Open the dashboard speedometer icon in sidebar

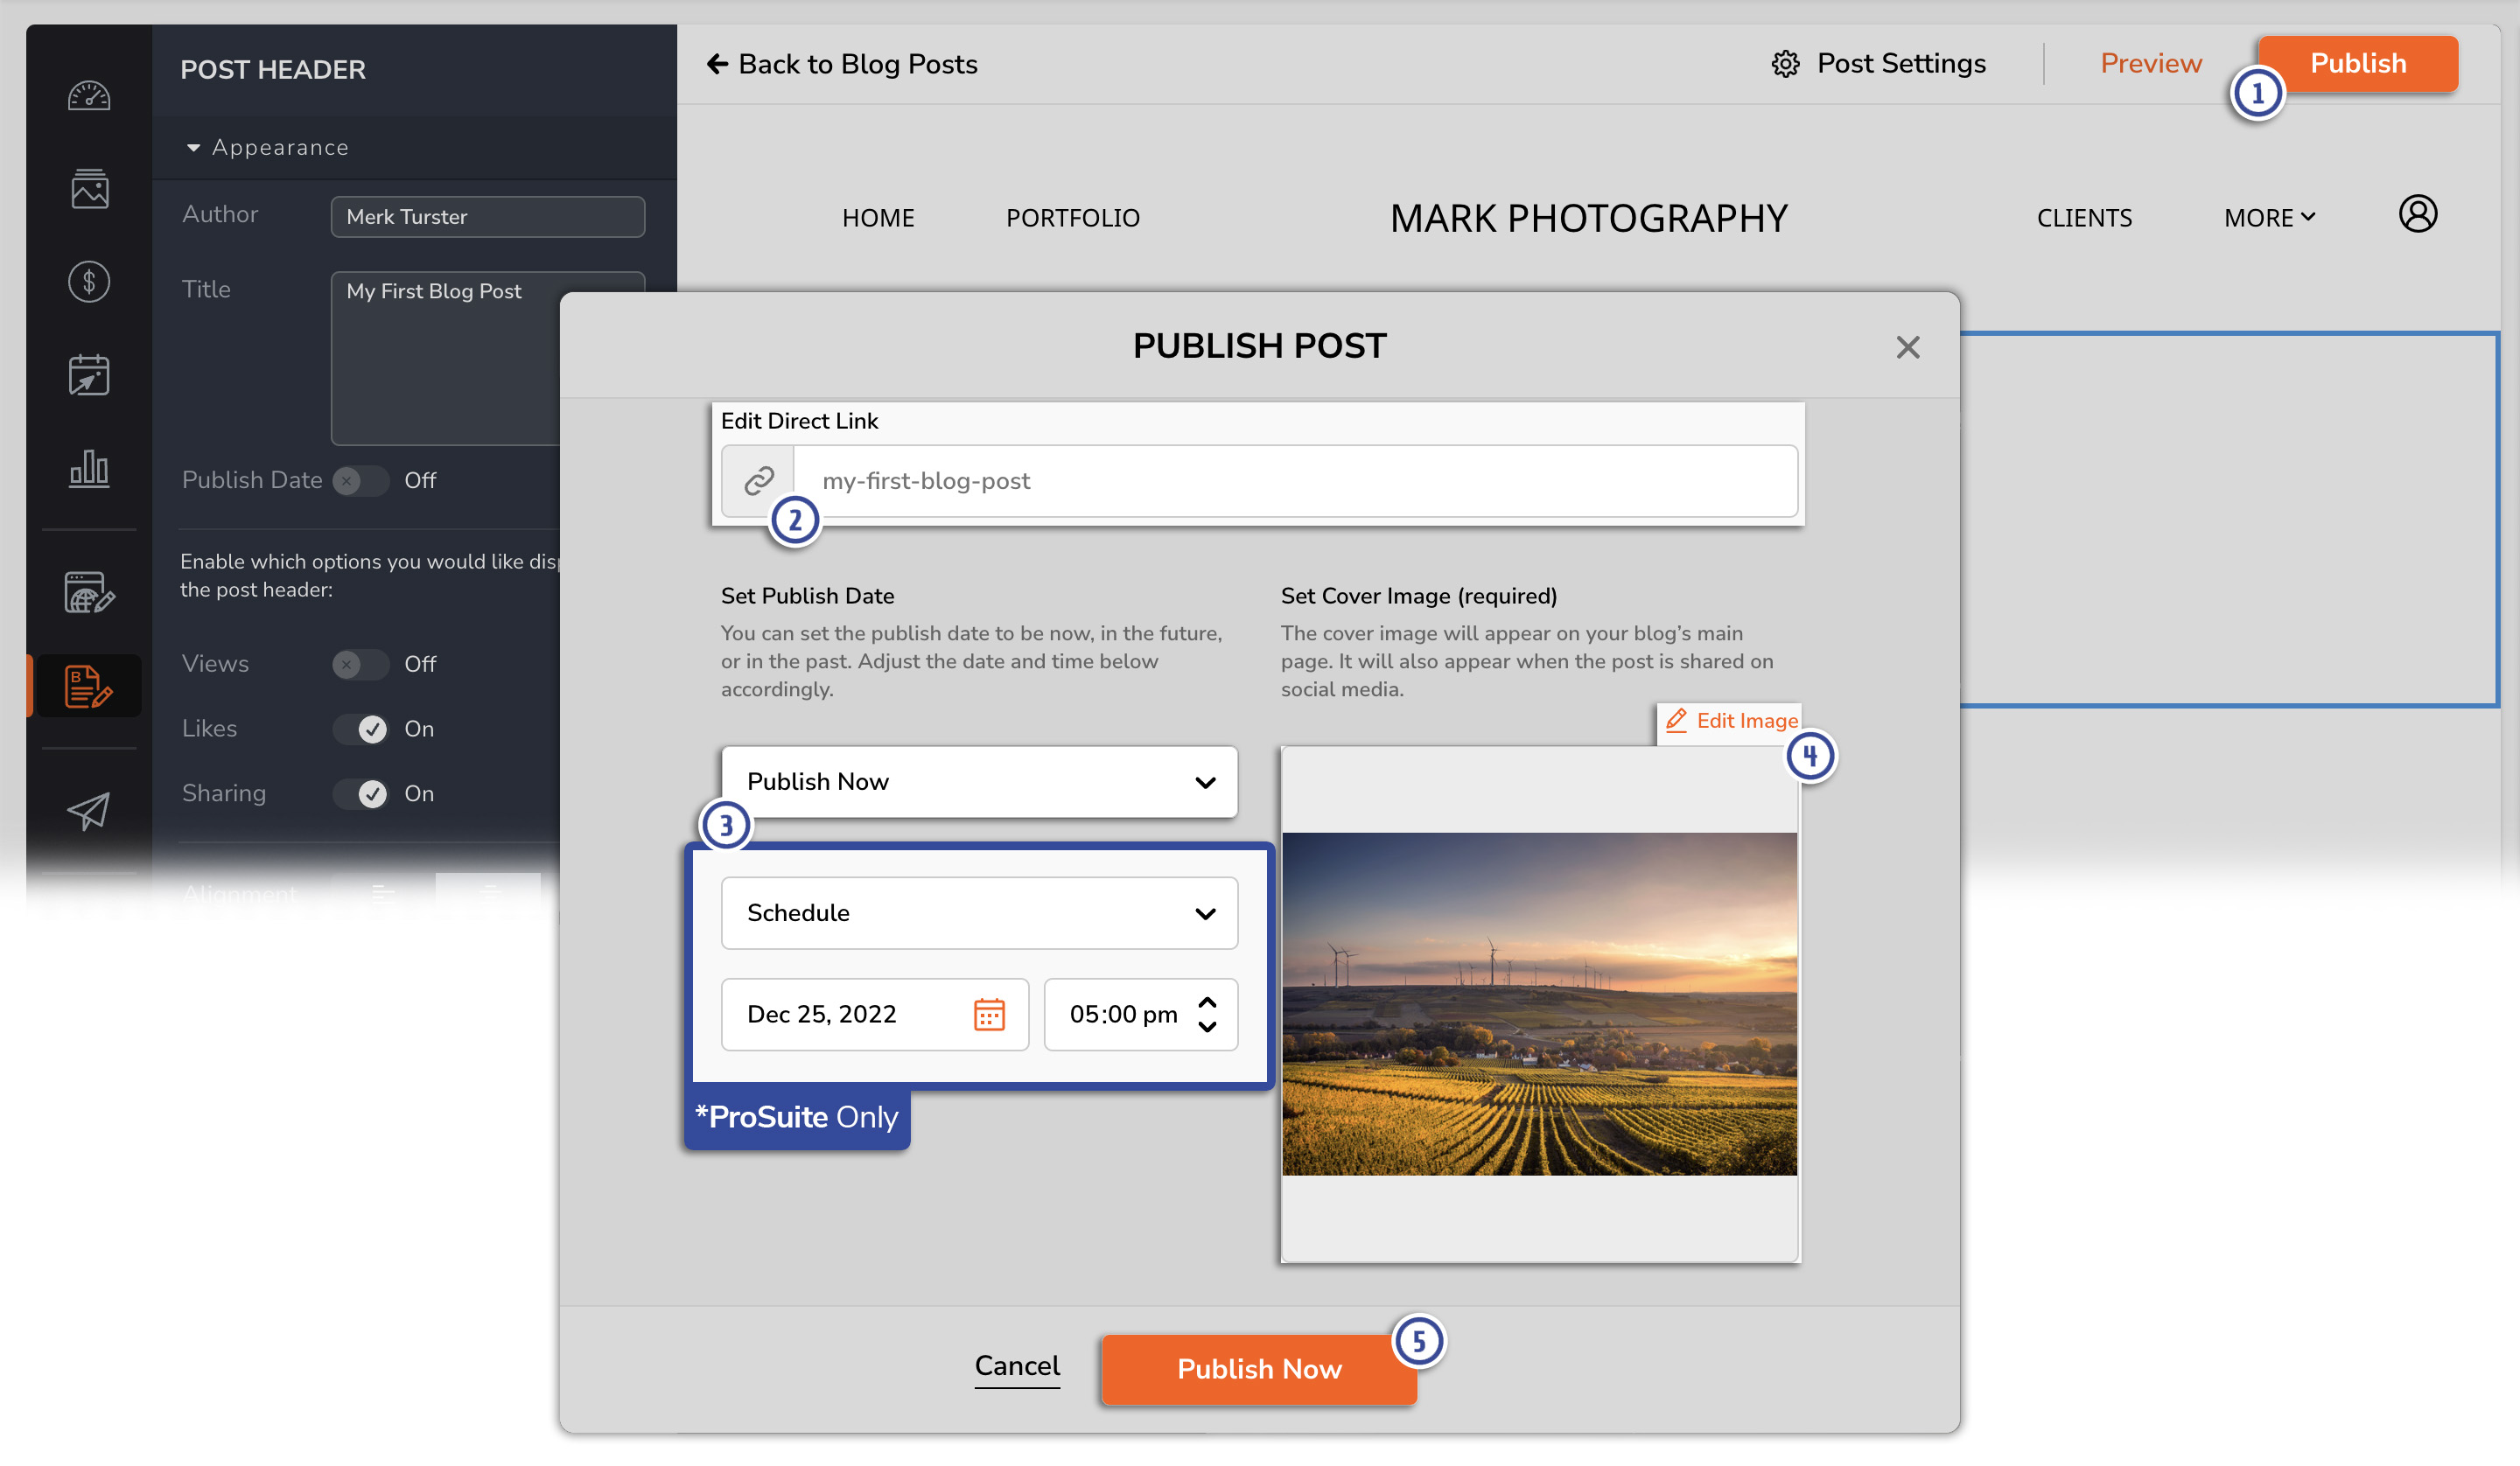pyautogui.click(x=89, y=96)
